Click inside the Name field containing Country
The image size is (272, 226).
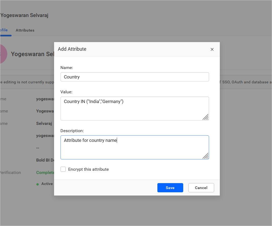click(x=135, y=77)
